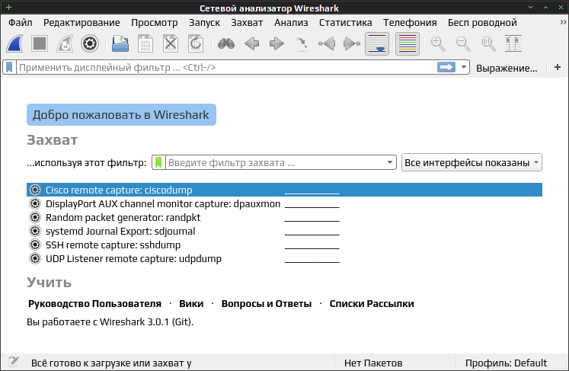Click the green capture filter bookmark
The image size is (569, 371).
(x=158, y=162)
